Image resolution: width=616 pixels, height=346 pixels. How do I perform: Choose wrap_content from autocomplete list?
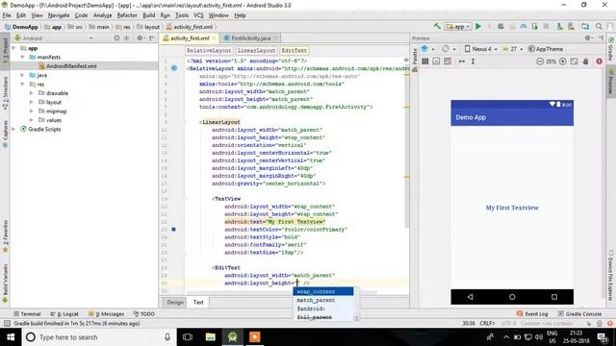point(323,291)
